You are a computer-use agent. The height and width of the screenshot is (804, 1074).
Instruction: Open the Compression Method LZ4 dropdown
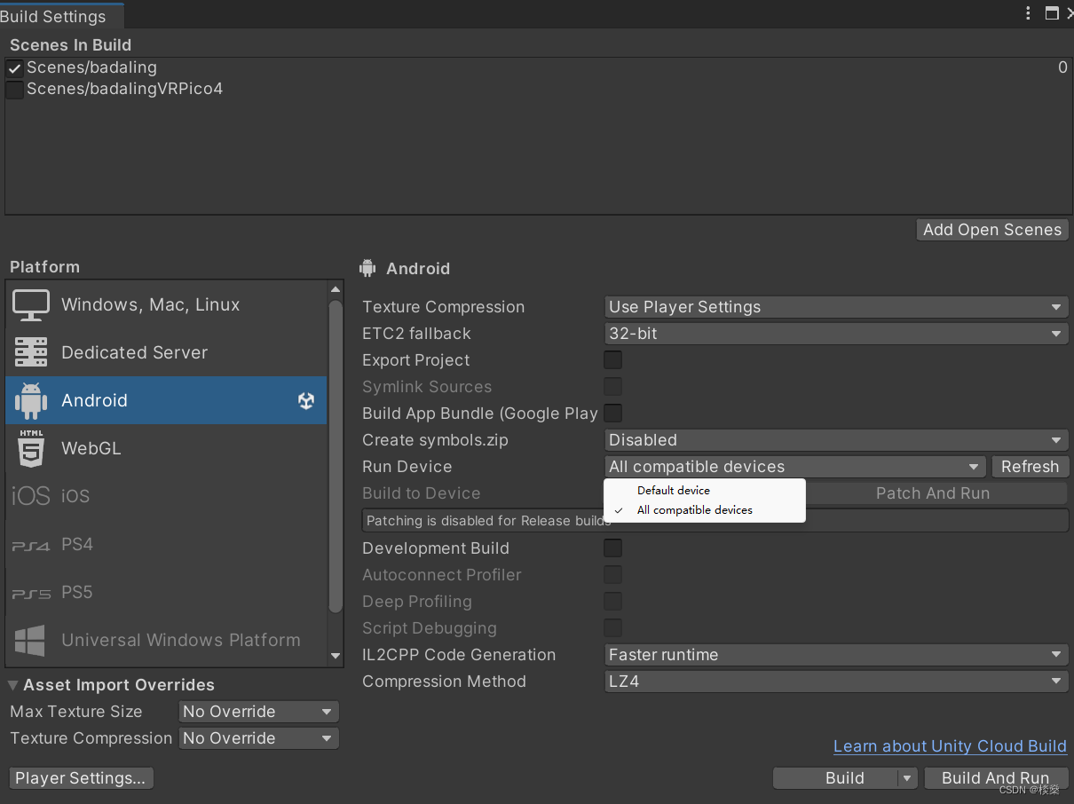(x=836, y=682)
